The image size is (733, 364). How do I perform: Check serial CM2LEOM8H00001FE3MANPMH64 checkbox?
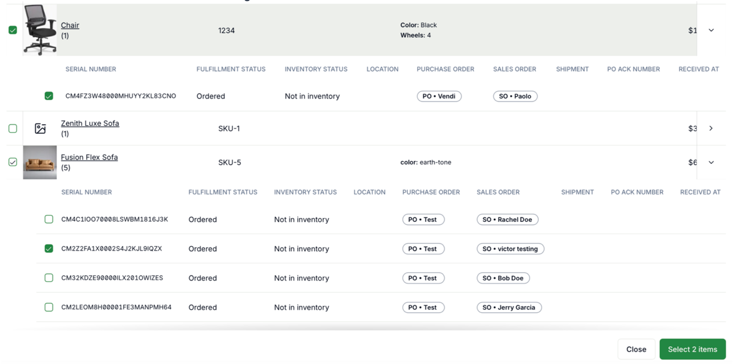point(49,307)
